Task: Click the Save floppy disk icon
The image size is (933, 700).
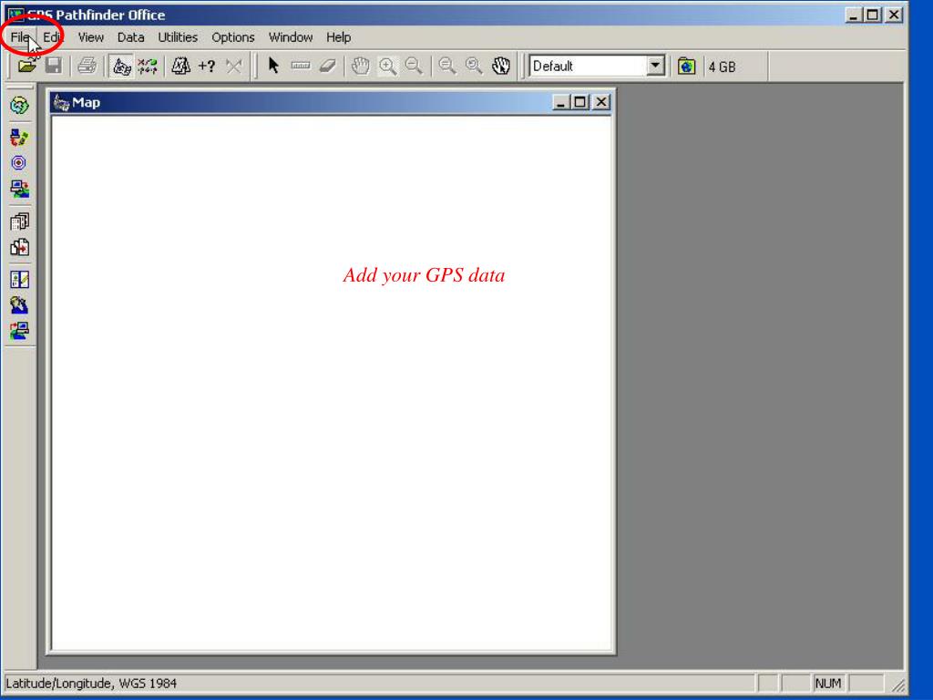Action: coord(54,66)
